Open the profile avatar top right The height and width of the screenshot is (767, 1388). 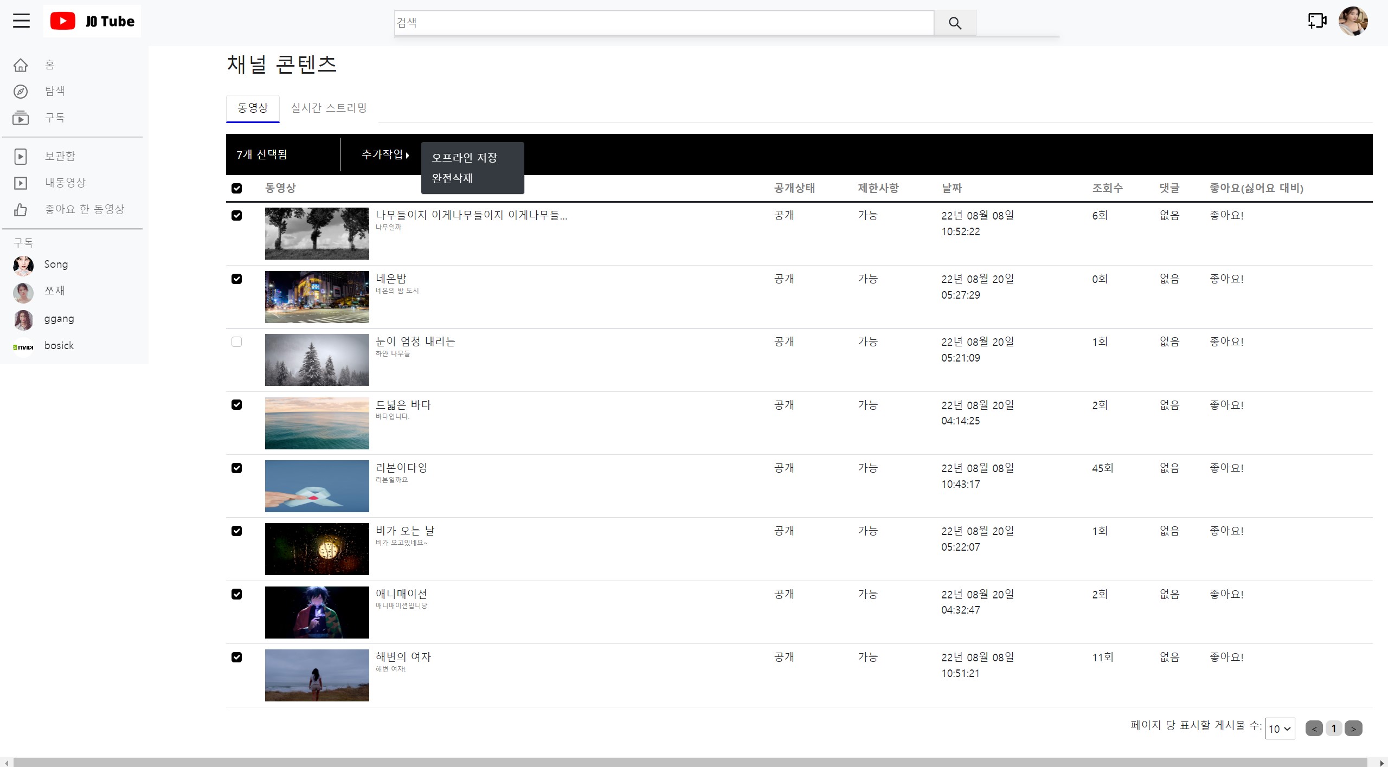[x=1353, y=21]
